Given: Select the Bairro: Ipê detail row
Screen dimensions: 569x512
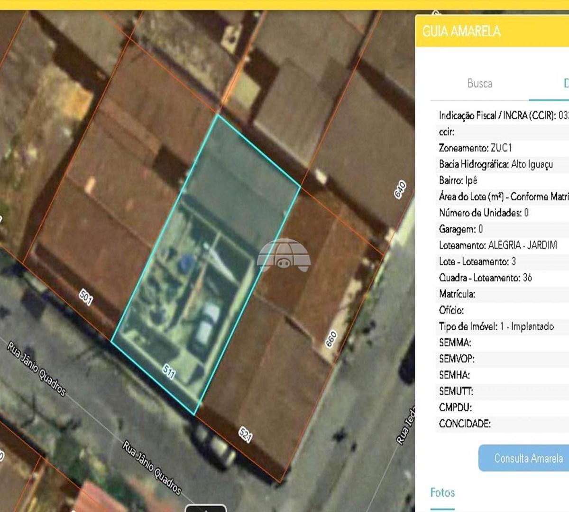Looking at the screenshot, I should (502, 180).
